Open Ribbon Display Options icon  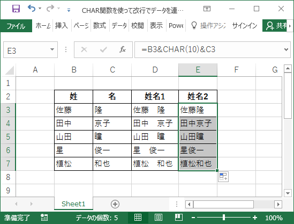pyautogui.click(x=207, y=9)
